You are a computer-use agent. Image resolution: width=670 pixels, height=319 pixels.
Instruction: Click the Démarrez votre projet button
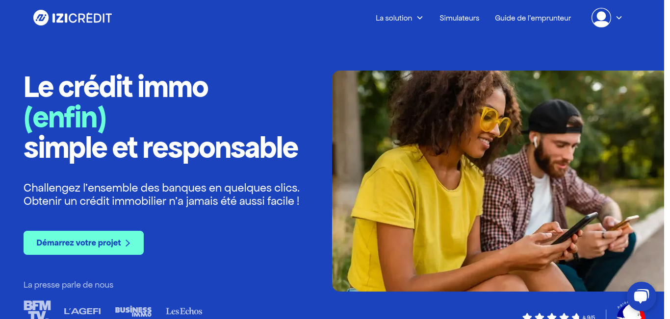click(x=83, y=243)
